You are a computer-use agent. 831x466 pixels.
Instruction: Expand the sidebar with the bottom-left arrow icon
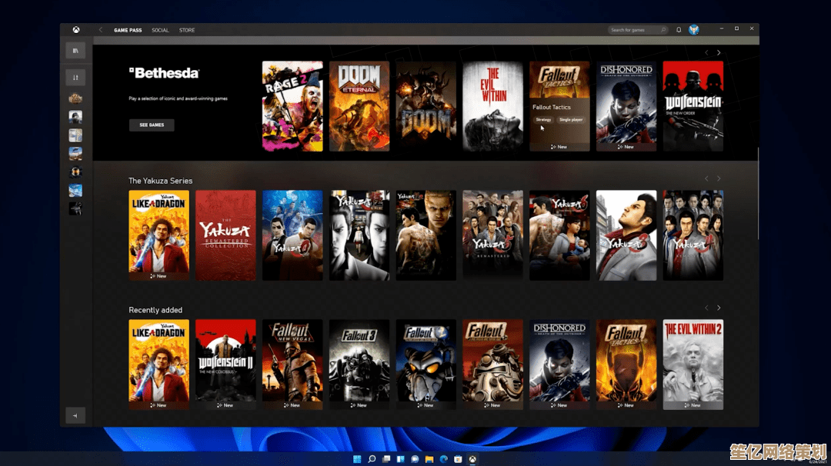(75, 415)
